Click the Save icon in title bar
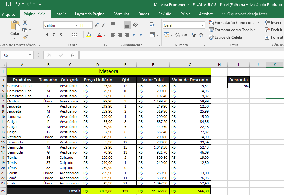This screenshot has width=284, height=195. point(9,4)
